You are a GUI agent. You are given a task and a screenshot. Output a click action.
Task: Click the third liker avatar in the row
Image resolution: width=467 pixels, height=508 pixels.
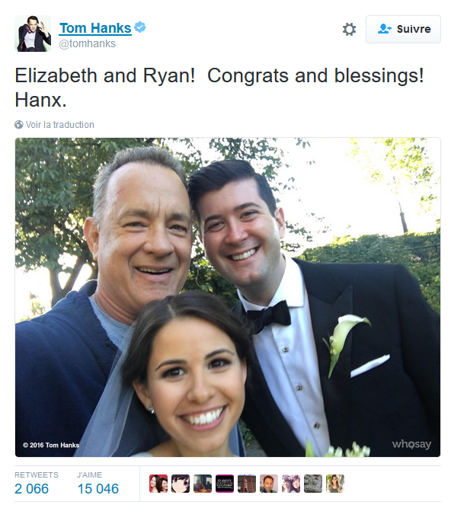pos(203,484)
